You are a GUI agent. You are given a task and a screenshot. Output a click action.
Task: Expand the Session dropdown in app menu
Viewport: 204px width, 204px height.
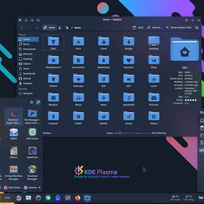[32, 188]
